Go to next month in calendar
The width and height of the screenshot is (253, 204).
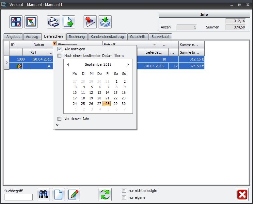(128, 65)
